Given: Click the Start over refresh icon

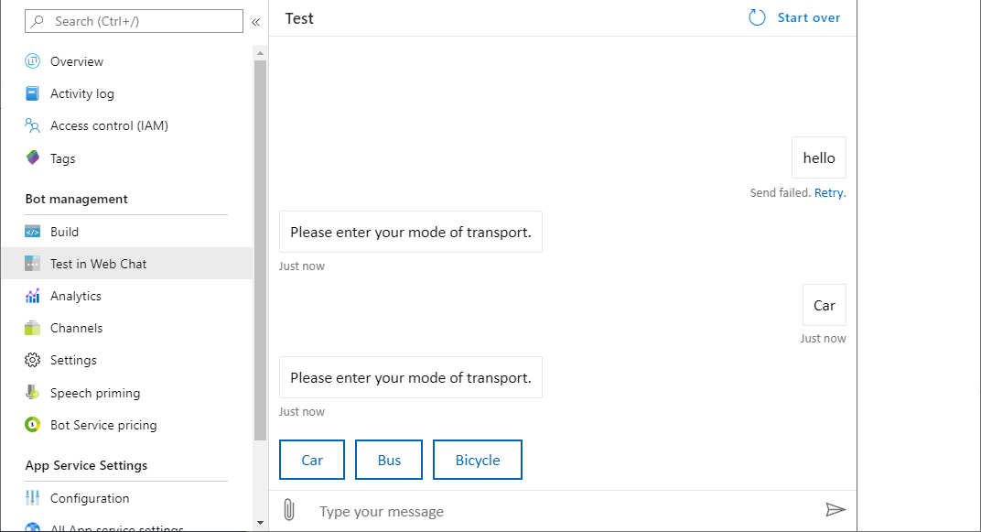Looking at the screenshot, I should (757, 17).
